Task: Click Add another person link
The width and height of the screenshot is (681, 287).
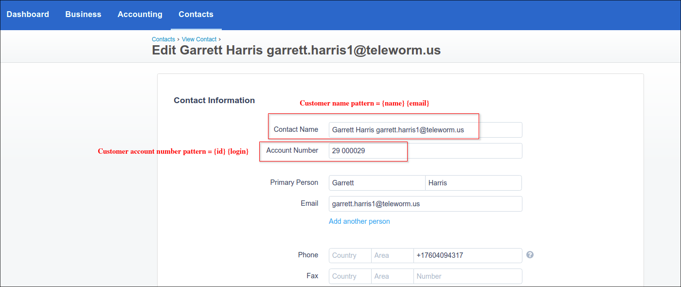Action: pyautogui.click(x=359, y=221)
